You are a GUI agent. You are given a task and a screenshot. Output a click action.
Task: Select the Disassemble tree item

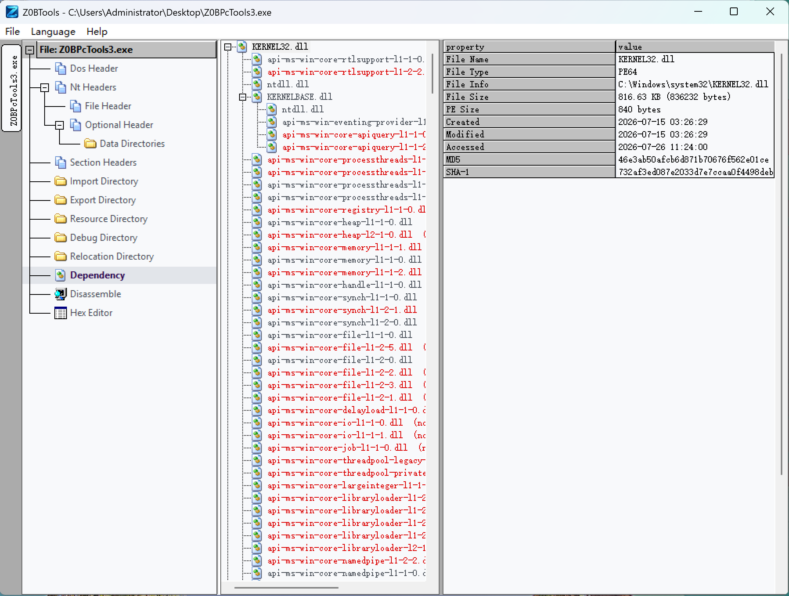(x=95, y=294)
